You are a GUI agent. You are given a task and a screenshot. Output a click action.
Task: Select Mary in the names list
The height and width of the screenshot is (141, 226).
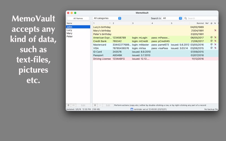(x=78, y=33)
